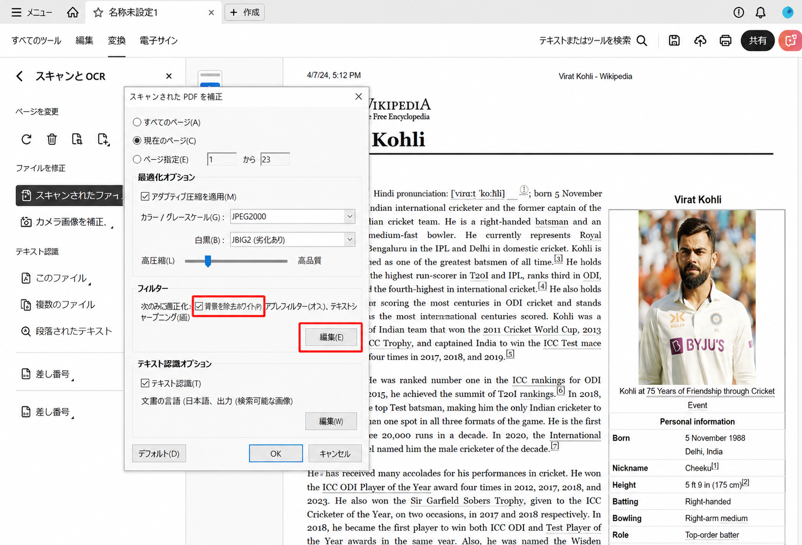Click the end page field showing 23
This screenshot has width=802, height=545.
(275, 159)
